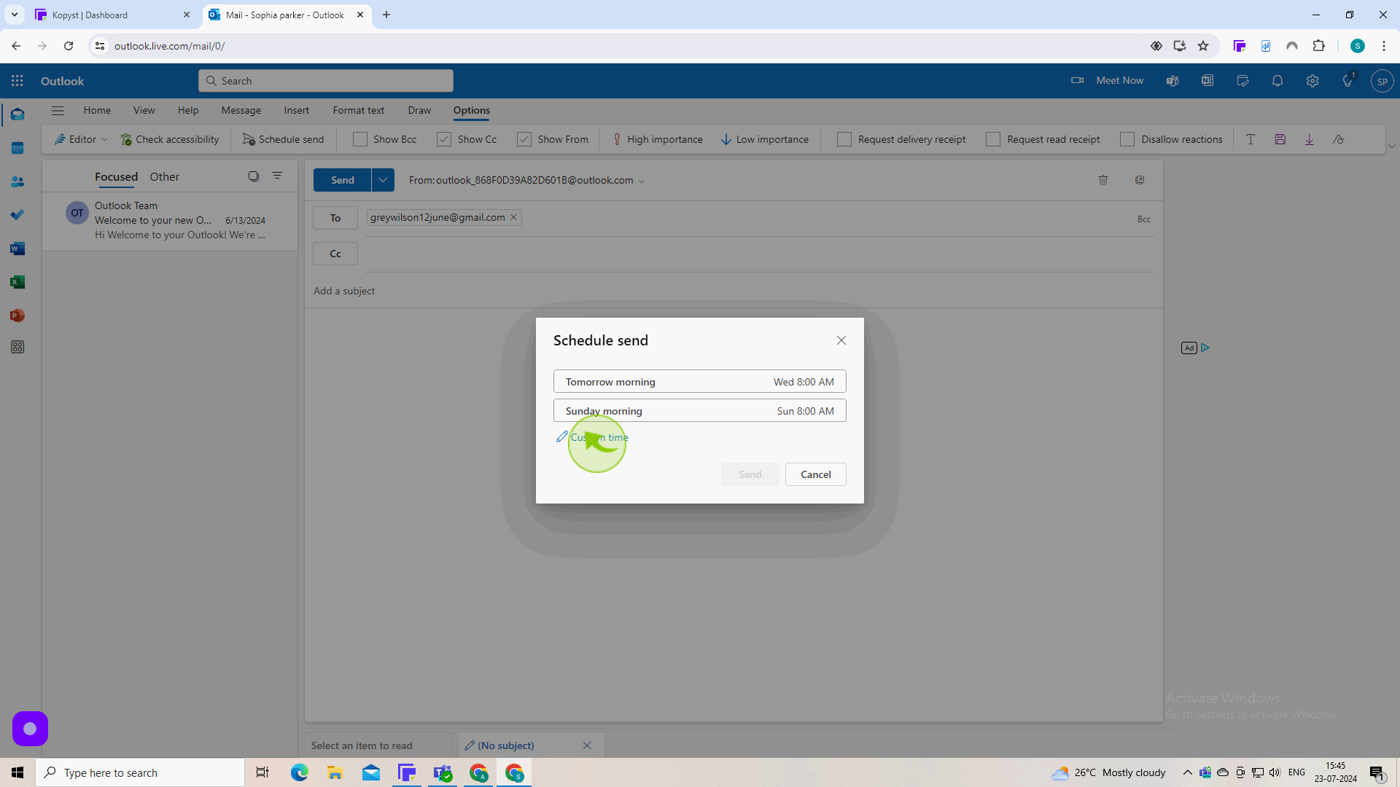Open Mail in the left sidebar

coord(17,114)
